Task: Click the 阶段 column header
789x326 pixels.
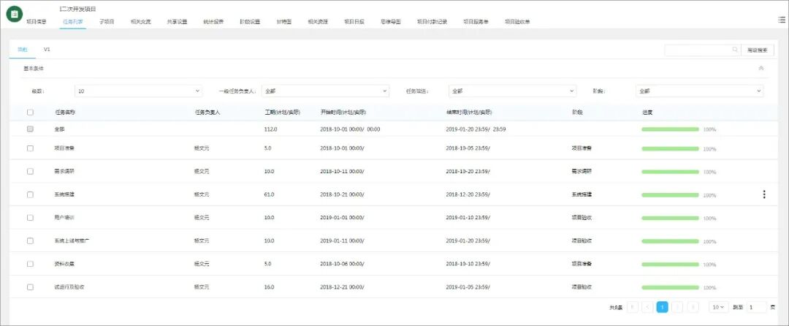Action: pyautogui.click(x=577, y=112)
